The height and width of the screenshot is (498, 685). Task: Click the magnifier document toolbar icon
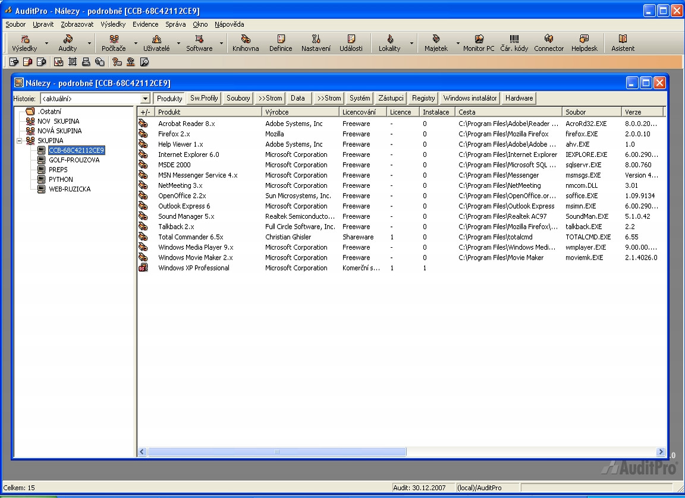[x=144, y=62]
